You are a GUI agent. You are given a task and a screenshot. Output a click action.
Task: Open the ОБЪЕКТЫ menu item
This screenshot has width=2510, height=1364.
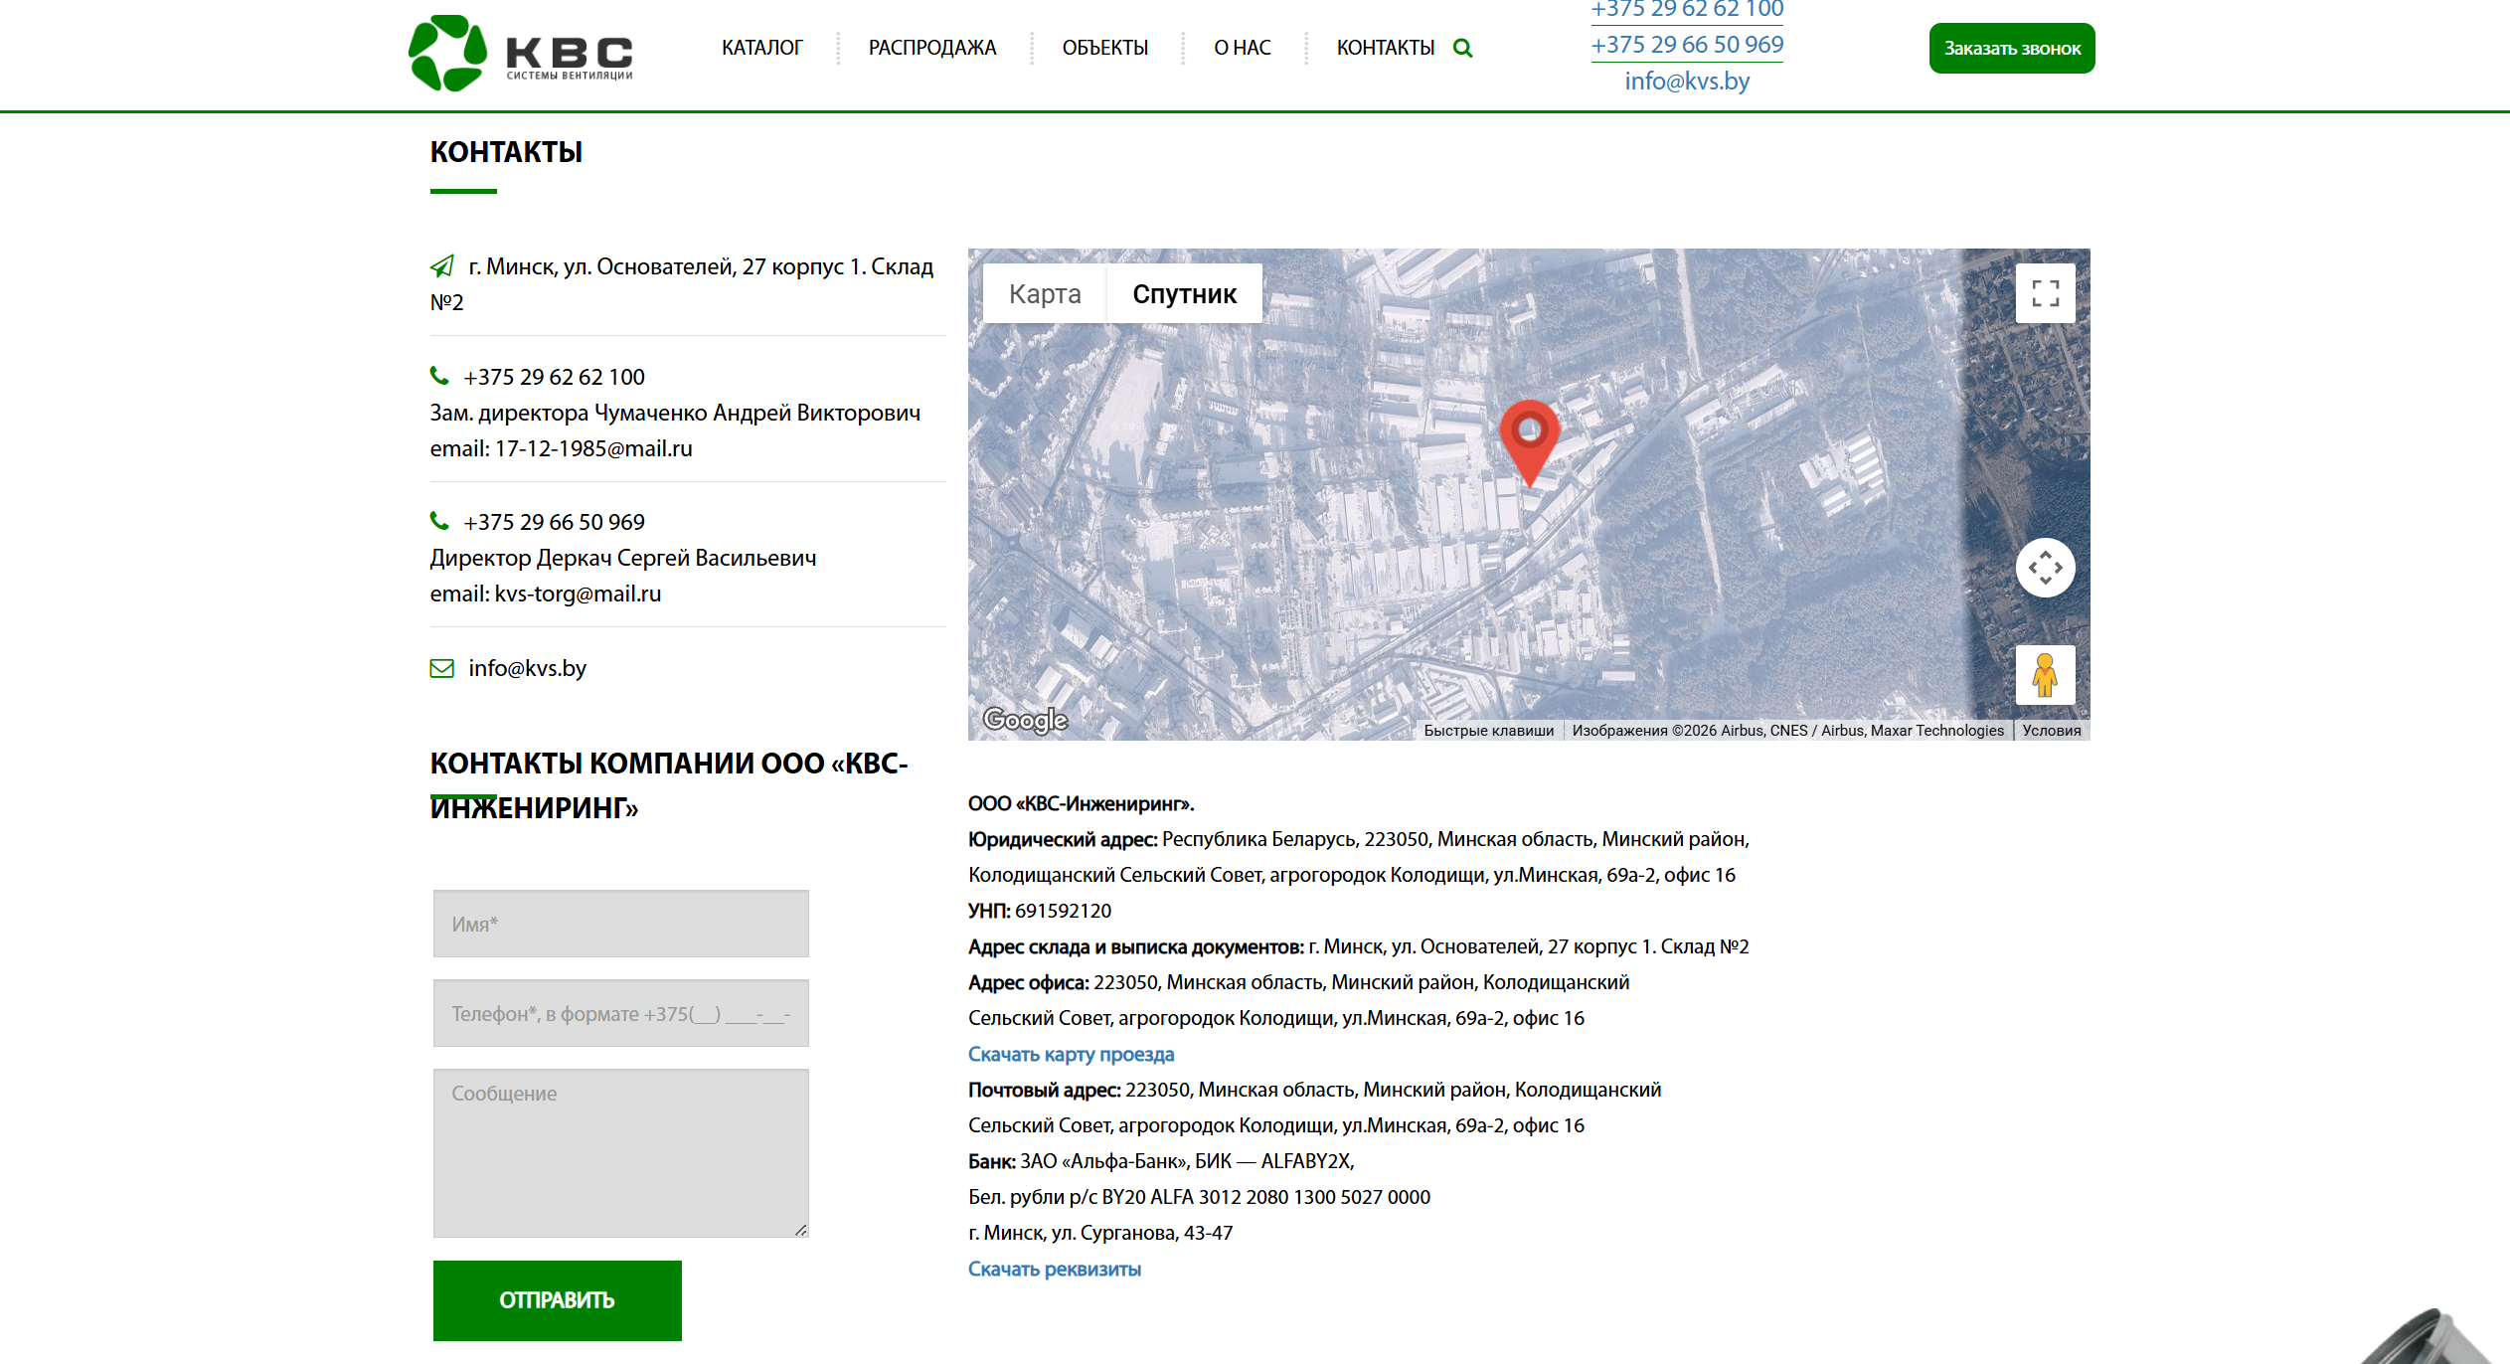(x=1105, y=48)
